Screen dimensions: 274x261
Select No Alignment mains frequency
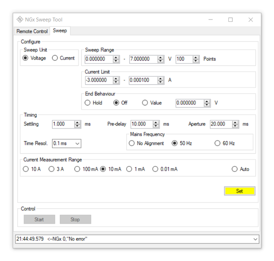[x=146, y=143]
